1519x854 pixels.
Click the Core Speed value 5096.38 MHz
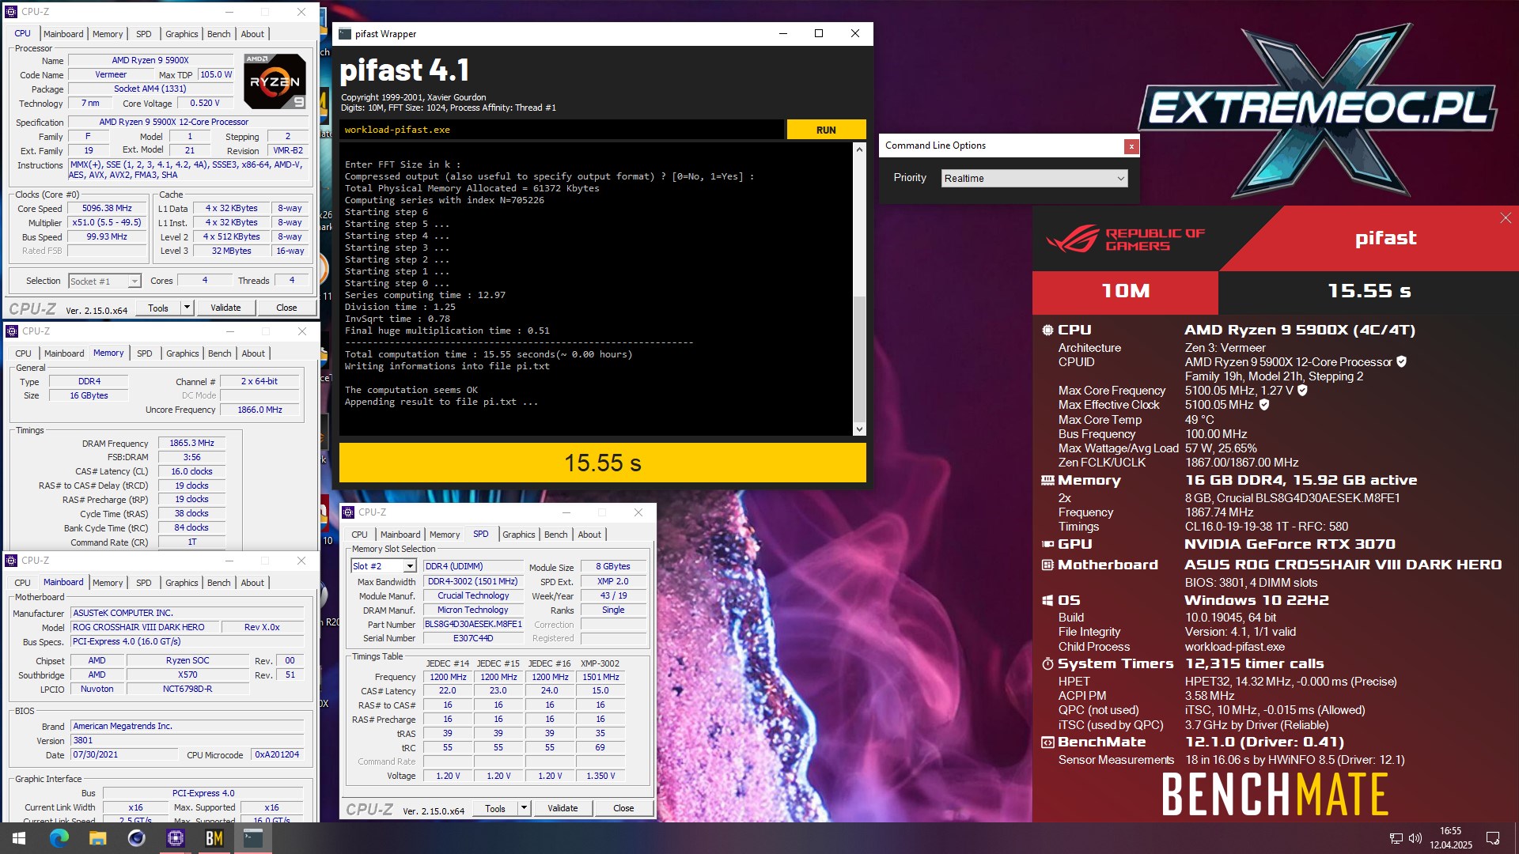[107, 209]
